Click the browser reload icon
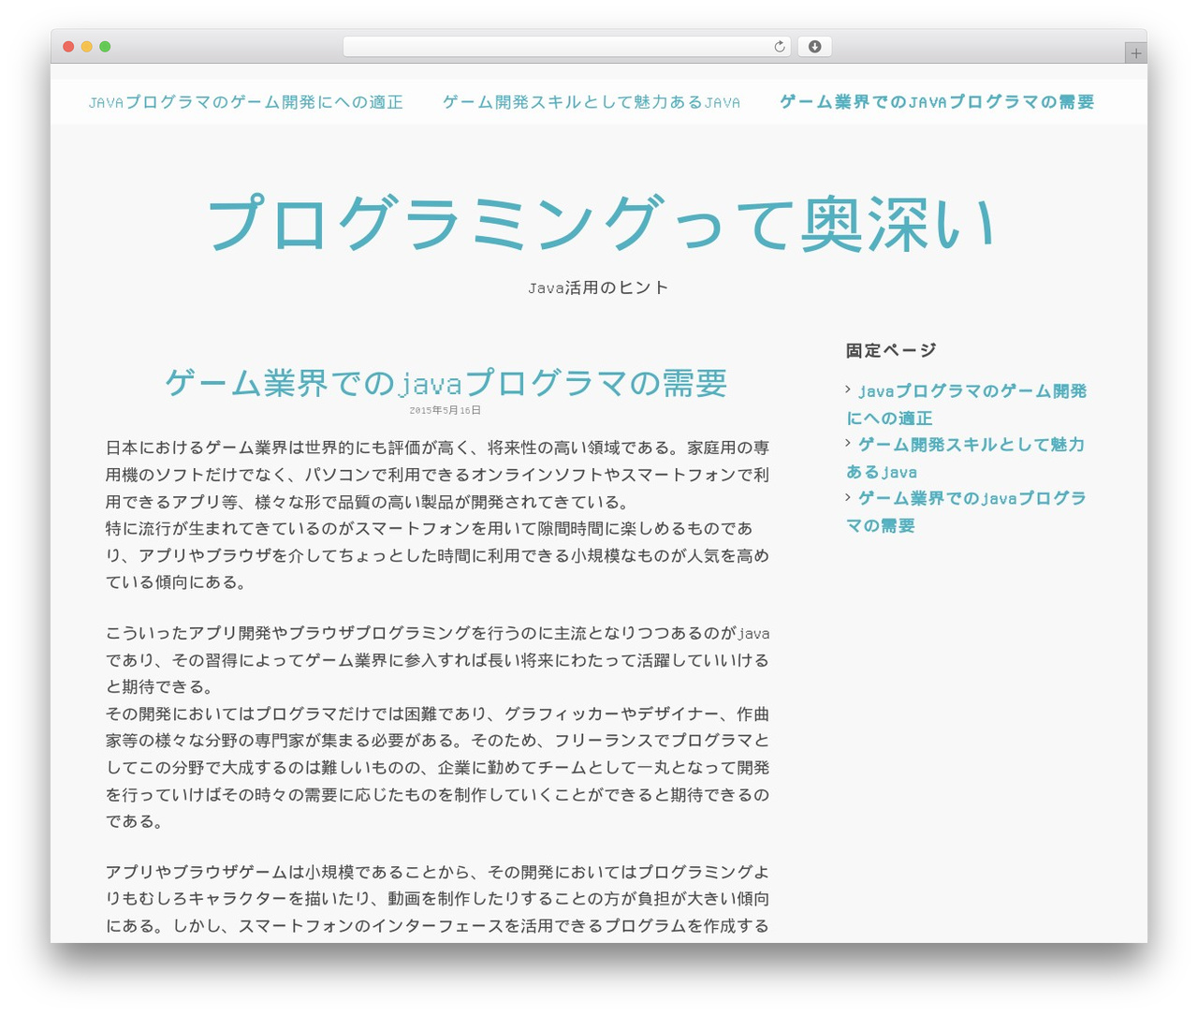This screenshot has width=1198, height=1015. click(x=780, y=47)
